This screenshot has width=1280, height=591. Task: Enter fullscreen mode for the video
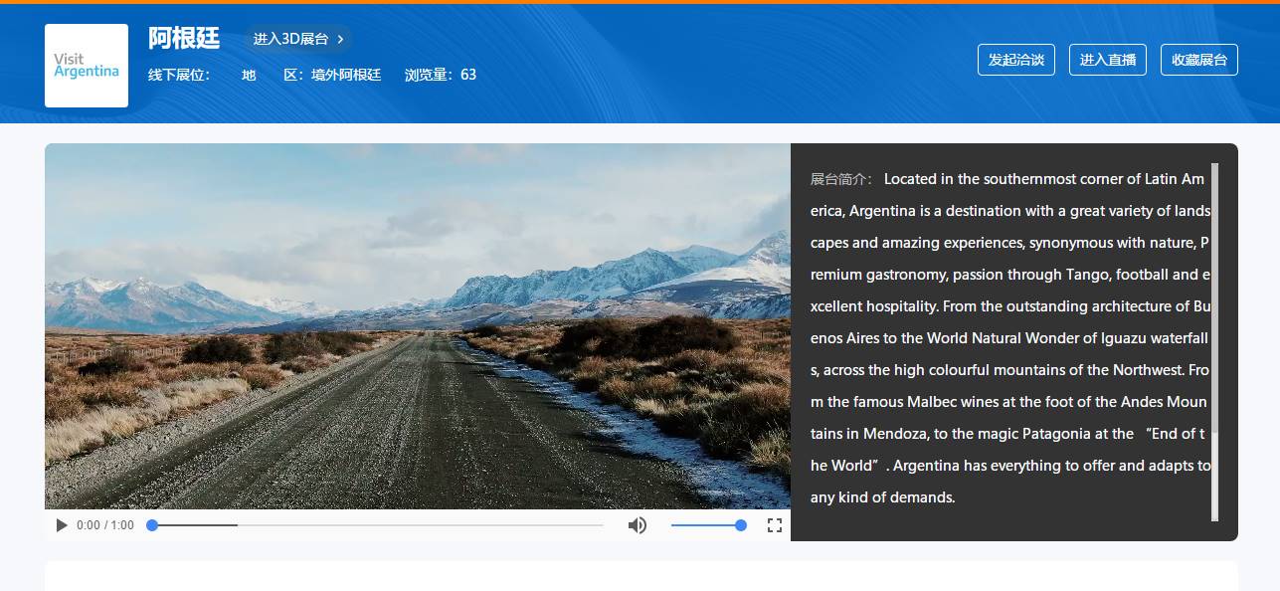pyautogui.click(x=775, y=525)
